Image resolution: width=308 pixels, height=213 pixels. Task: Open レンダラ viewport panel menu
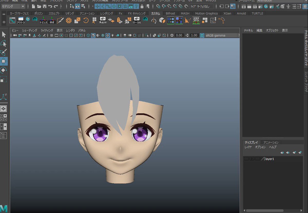[x=71, y=30]
